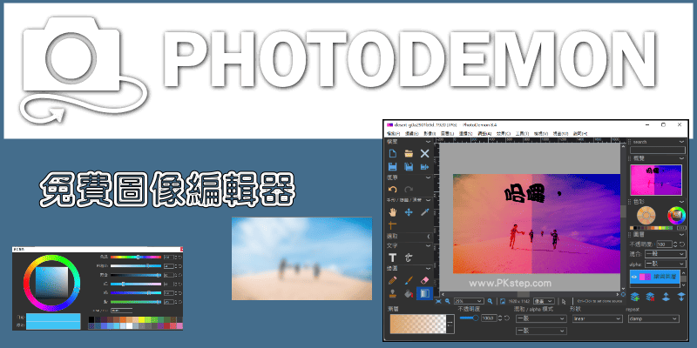Image resolution: width=697 pixels, height=348 pixels.
Task: Collapse the Undo (復原) toolbox section
Action: [428, 177]
